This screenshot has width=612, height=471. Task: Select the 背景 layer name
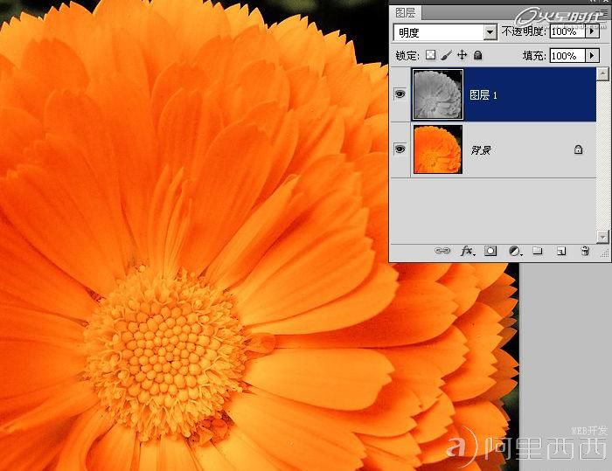pos(481,150)
